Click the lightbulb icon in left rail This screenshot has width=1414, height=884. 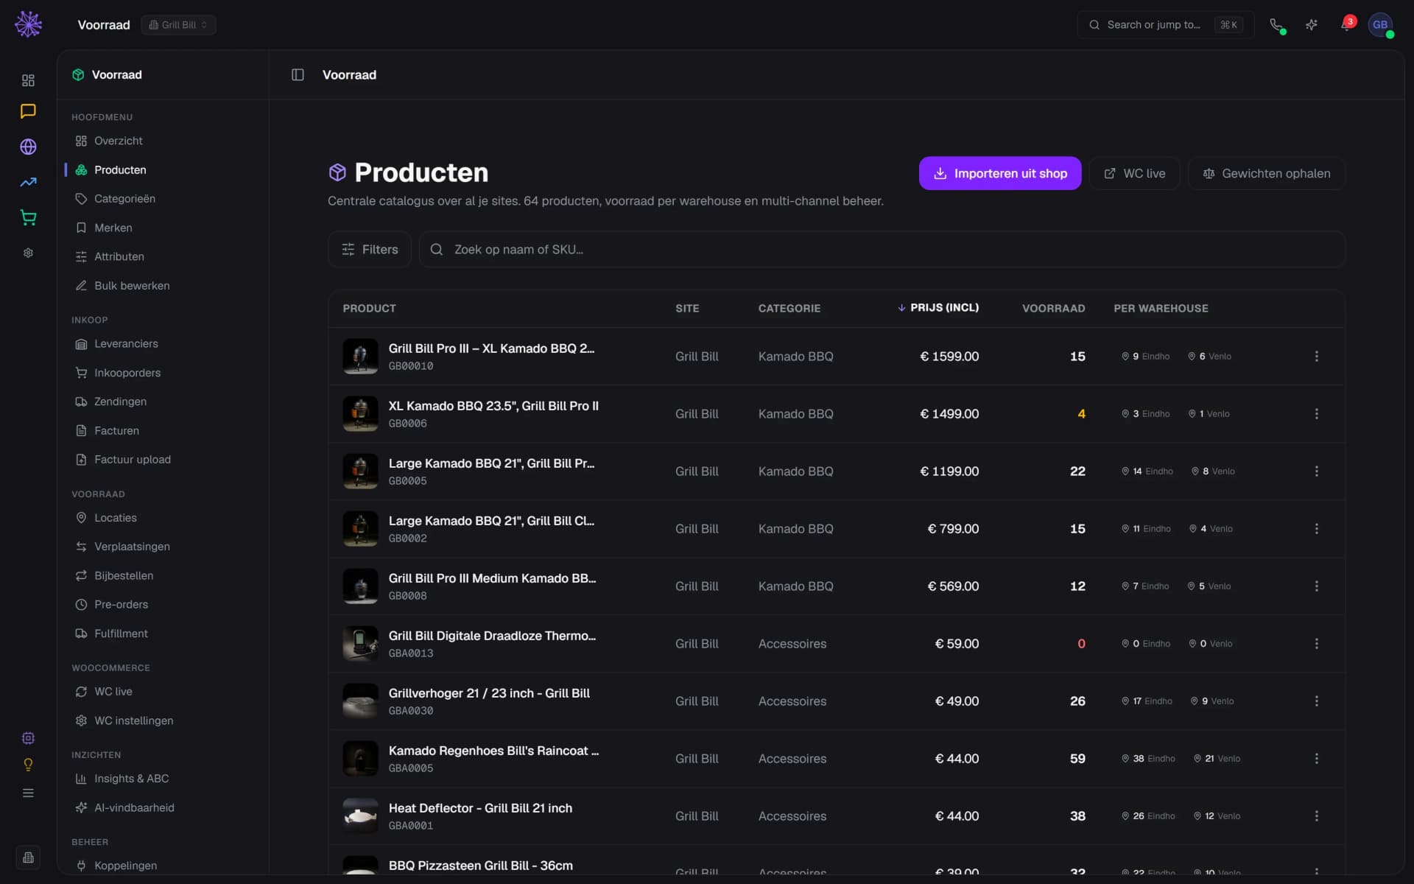(28, 765)
